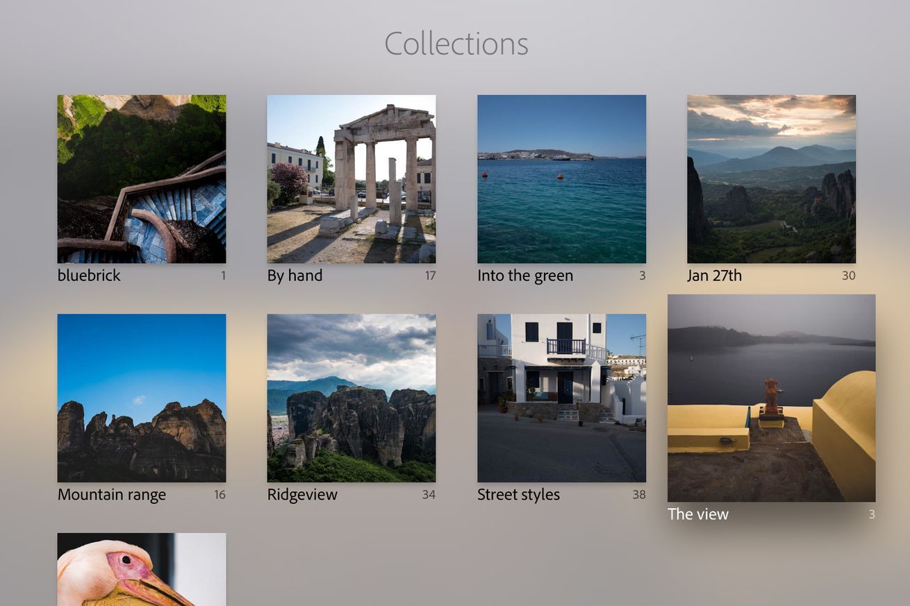Select the Into the green collection

561,178
